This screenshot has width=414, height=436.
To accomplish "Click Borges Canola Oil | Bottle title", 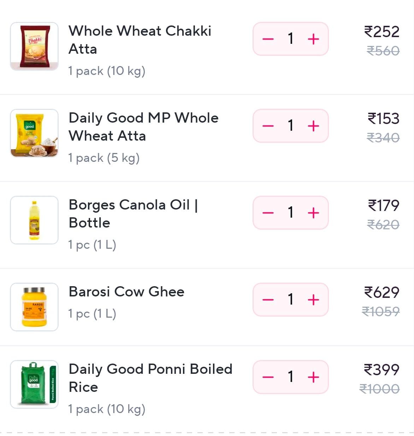I will coord(133,213).
